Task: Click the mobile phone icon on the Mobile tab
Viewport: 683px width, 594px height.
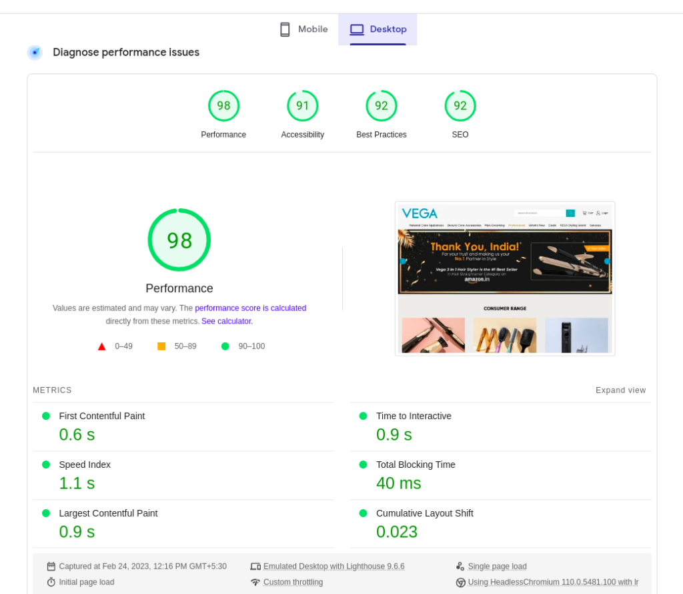Action: click(x=285, y=29)
